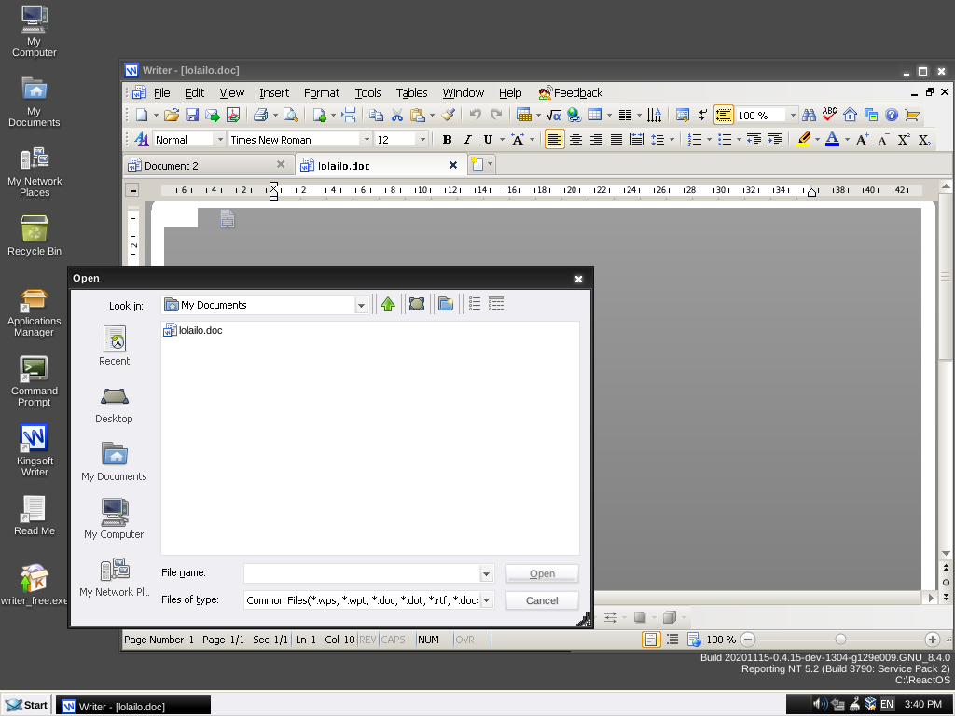Click Feedback in the menu bar
Screen dimensions: 955x716
[x=571, y=92]
